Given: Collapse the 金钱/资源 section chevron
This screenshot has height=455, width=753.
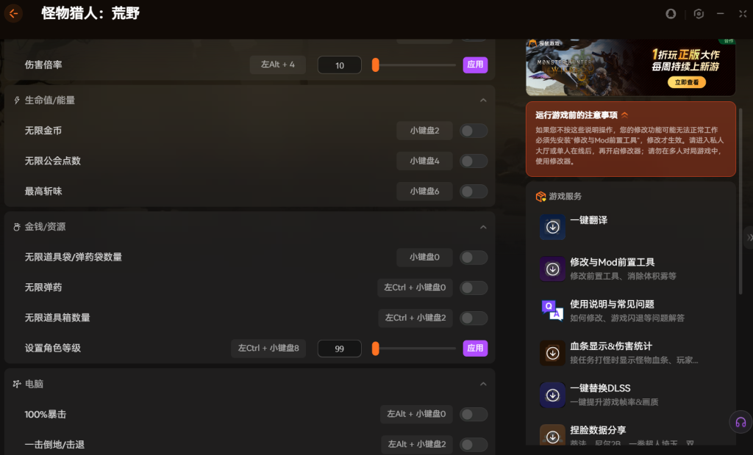Looking at the screenshot, I should (x=483, y=227).
